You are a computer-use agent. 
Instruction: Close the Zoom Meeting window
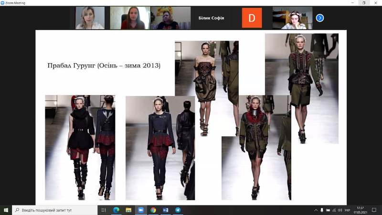[376, 3]
